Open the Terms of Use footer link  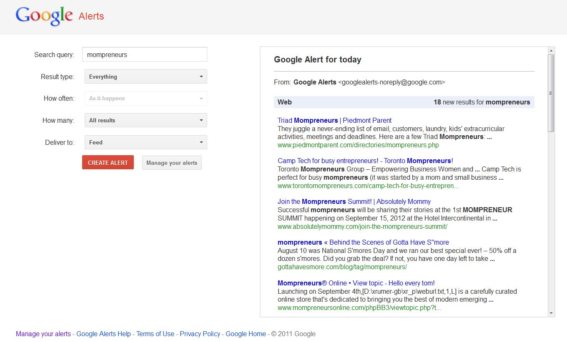(x=155, y=334)
